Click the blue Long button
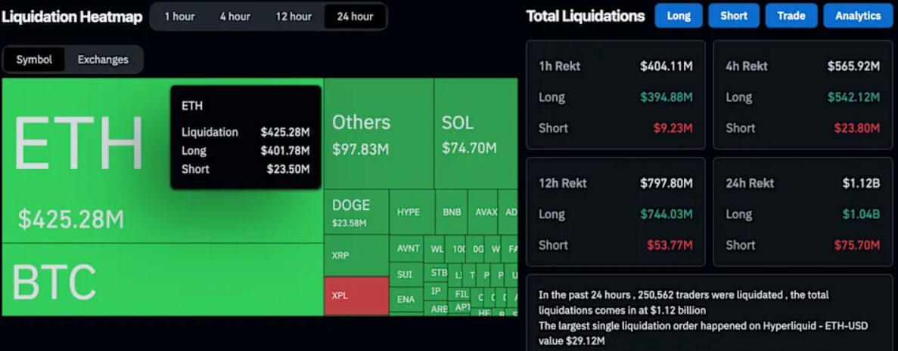This screenshot has height=351, width=898. 679,16
